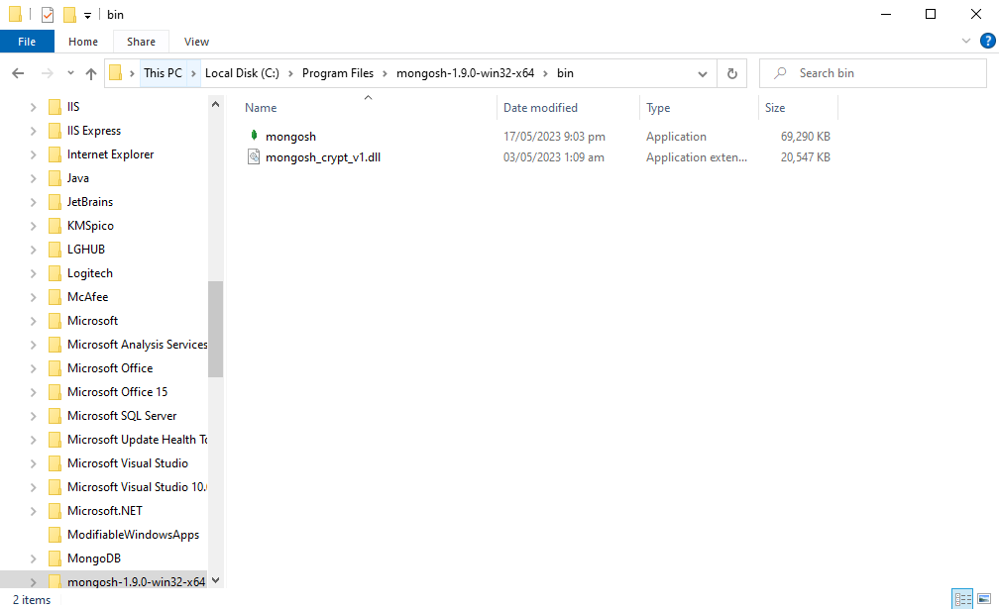Open the View ribbon tab
Image resolution: width=999 pixels, height=609 pixels.
[196, 42]
